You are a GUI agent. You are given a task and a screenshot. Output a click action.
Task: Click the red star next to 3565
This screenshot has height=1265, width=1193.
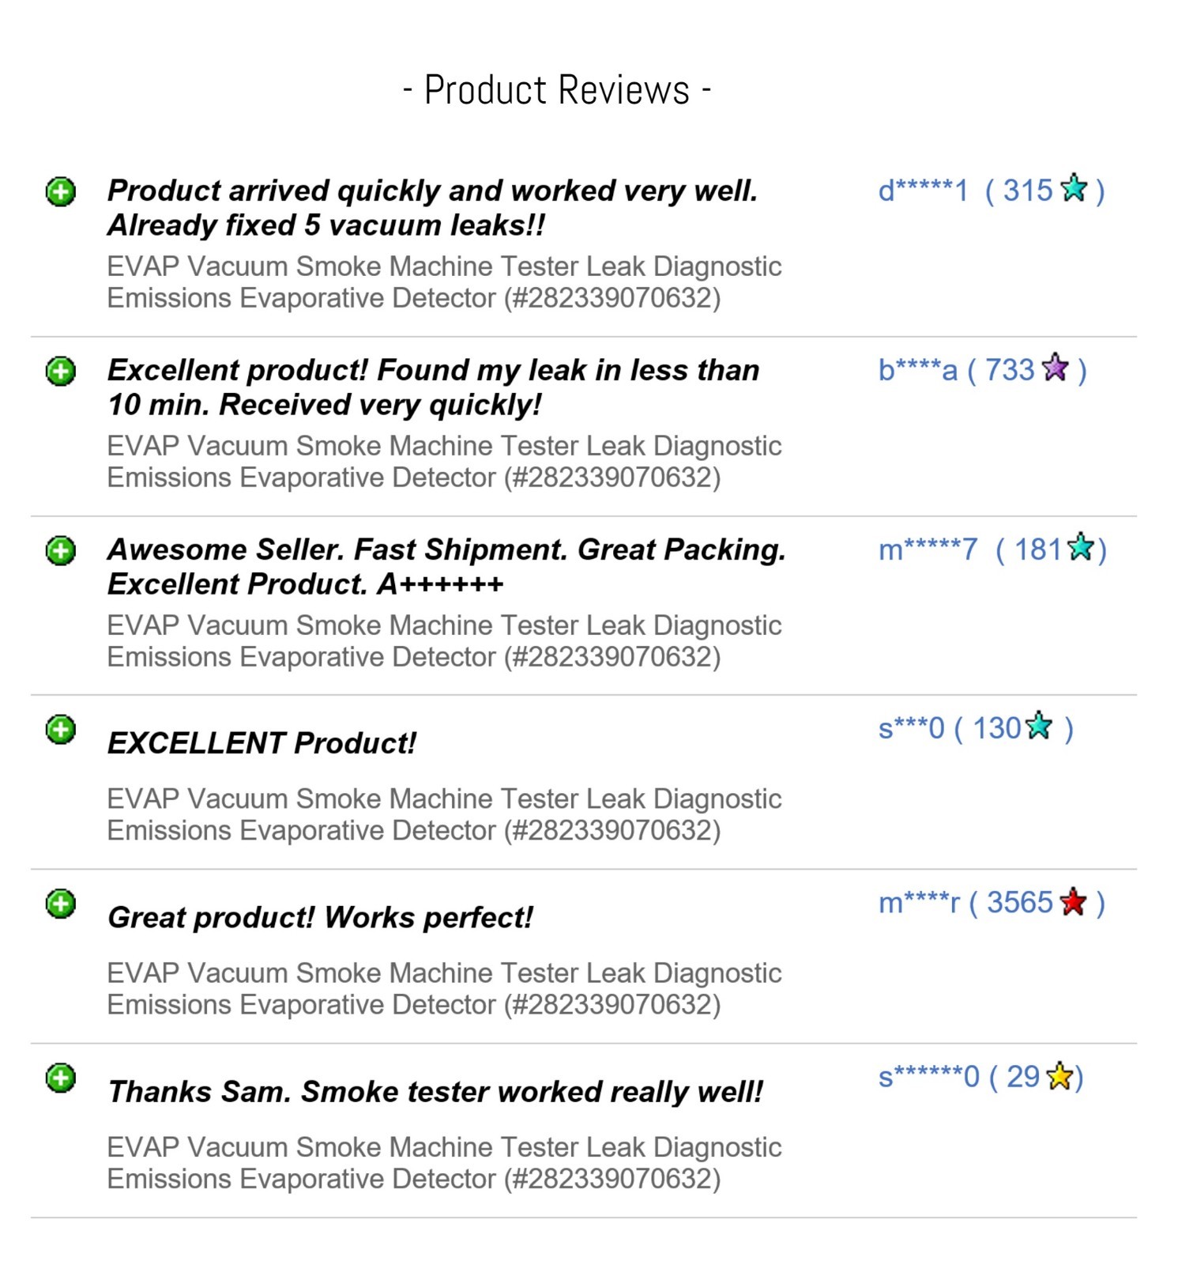(x=1074, y=901)
